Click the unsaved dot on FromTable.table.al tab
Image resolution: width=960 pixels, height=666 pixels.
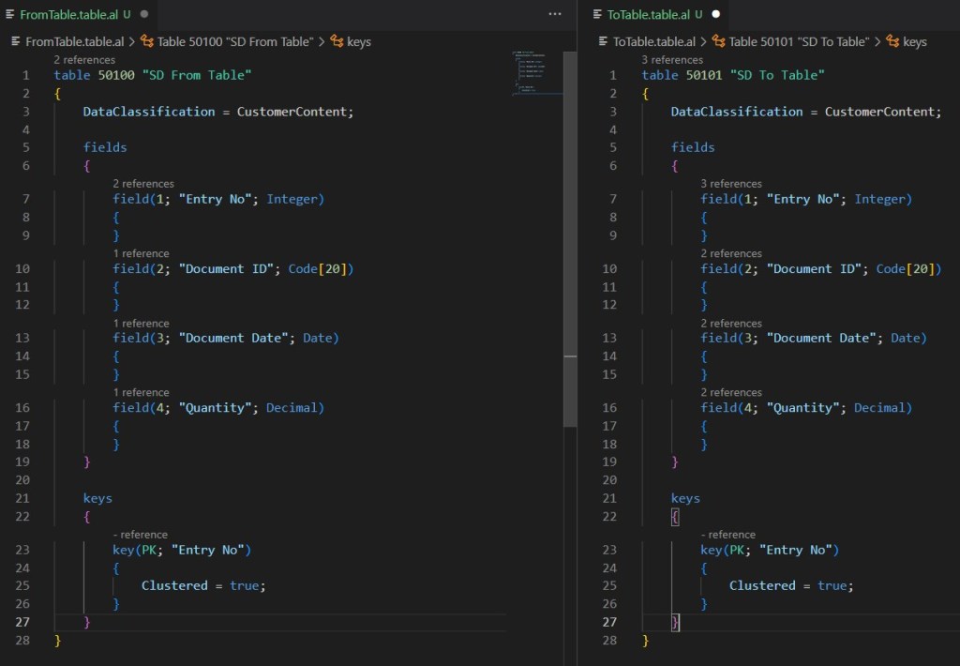click(143, 15)
